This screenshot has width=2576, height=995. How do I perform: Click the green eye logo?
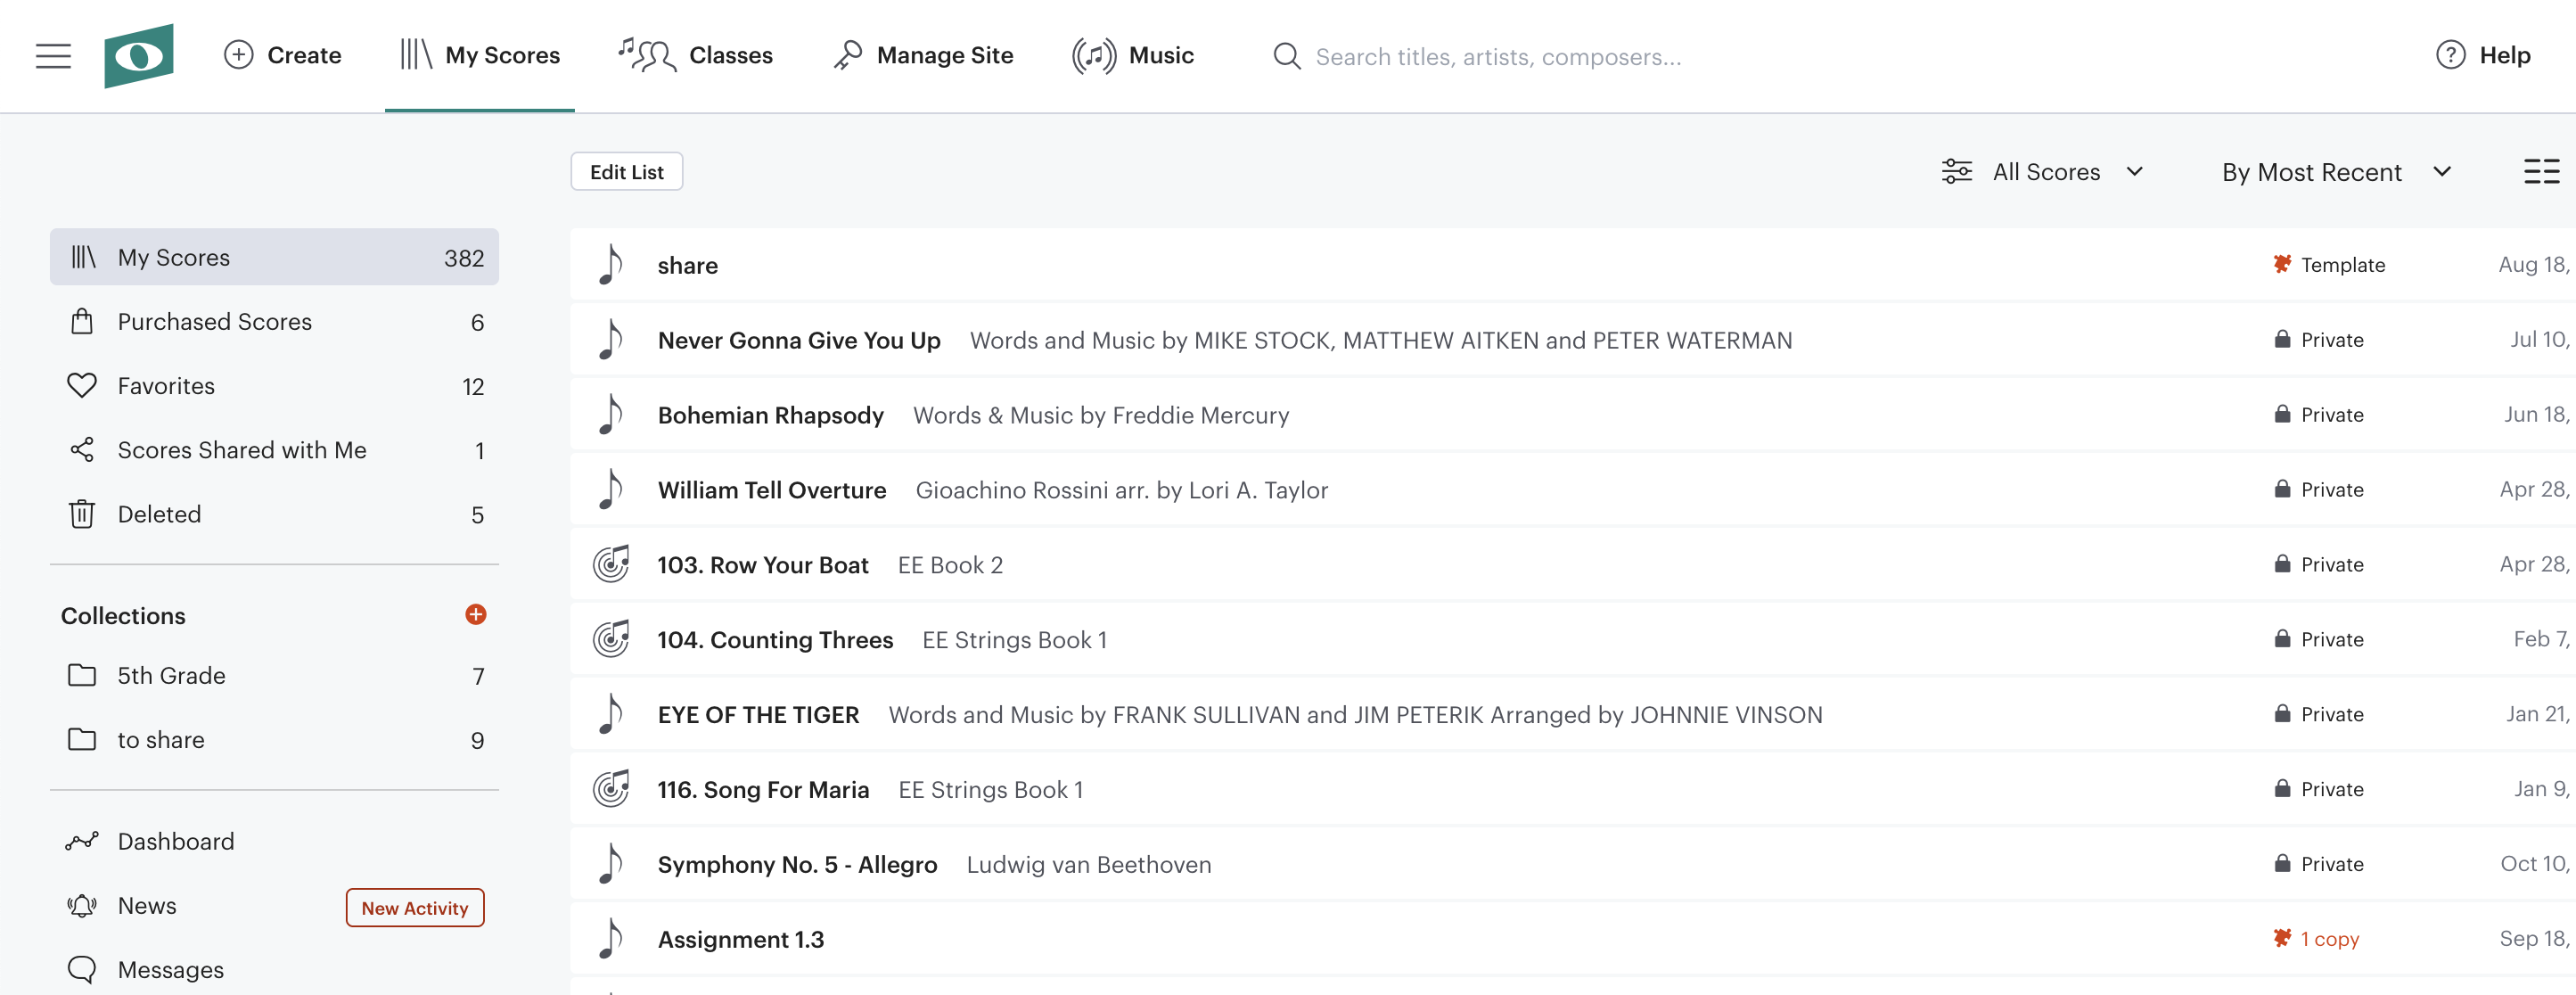[139, 56]
